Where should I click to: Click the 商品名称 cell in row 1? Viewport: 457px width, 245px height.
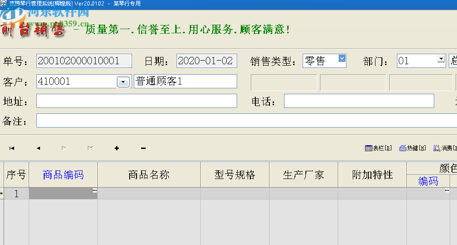coord(149,194)
